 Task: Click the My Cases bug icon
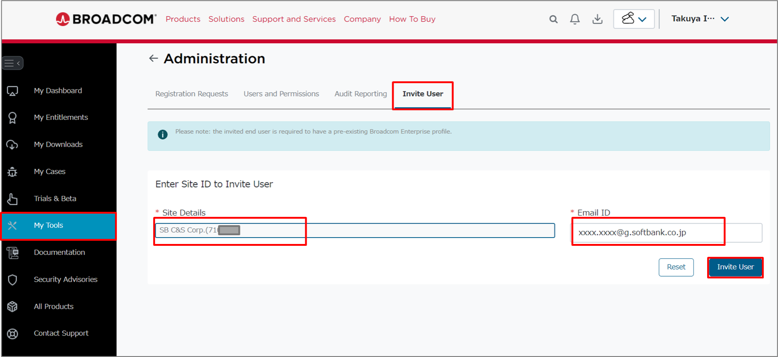click(12, 172)
